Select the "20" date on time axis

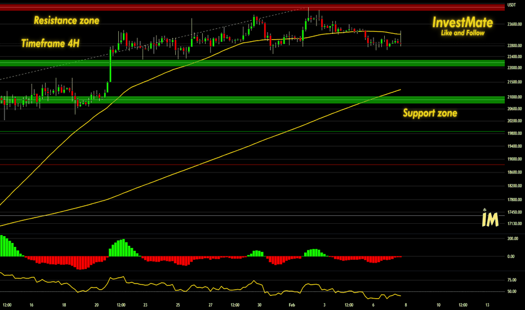click(96, 305)
